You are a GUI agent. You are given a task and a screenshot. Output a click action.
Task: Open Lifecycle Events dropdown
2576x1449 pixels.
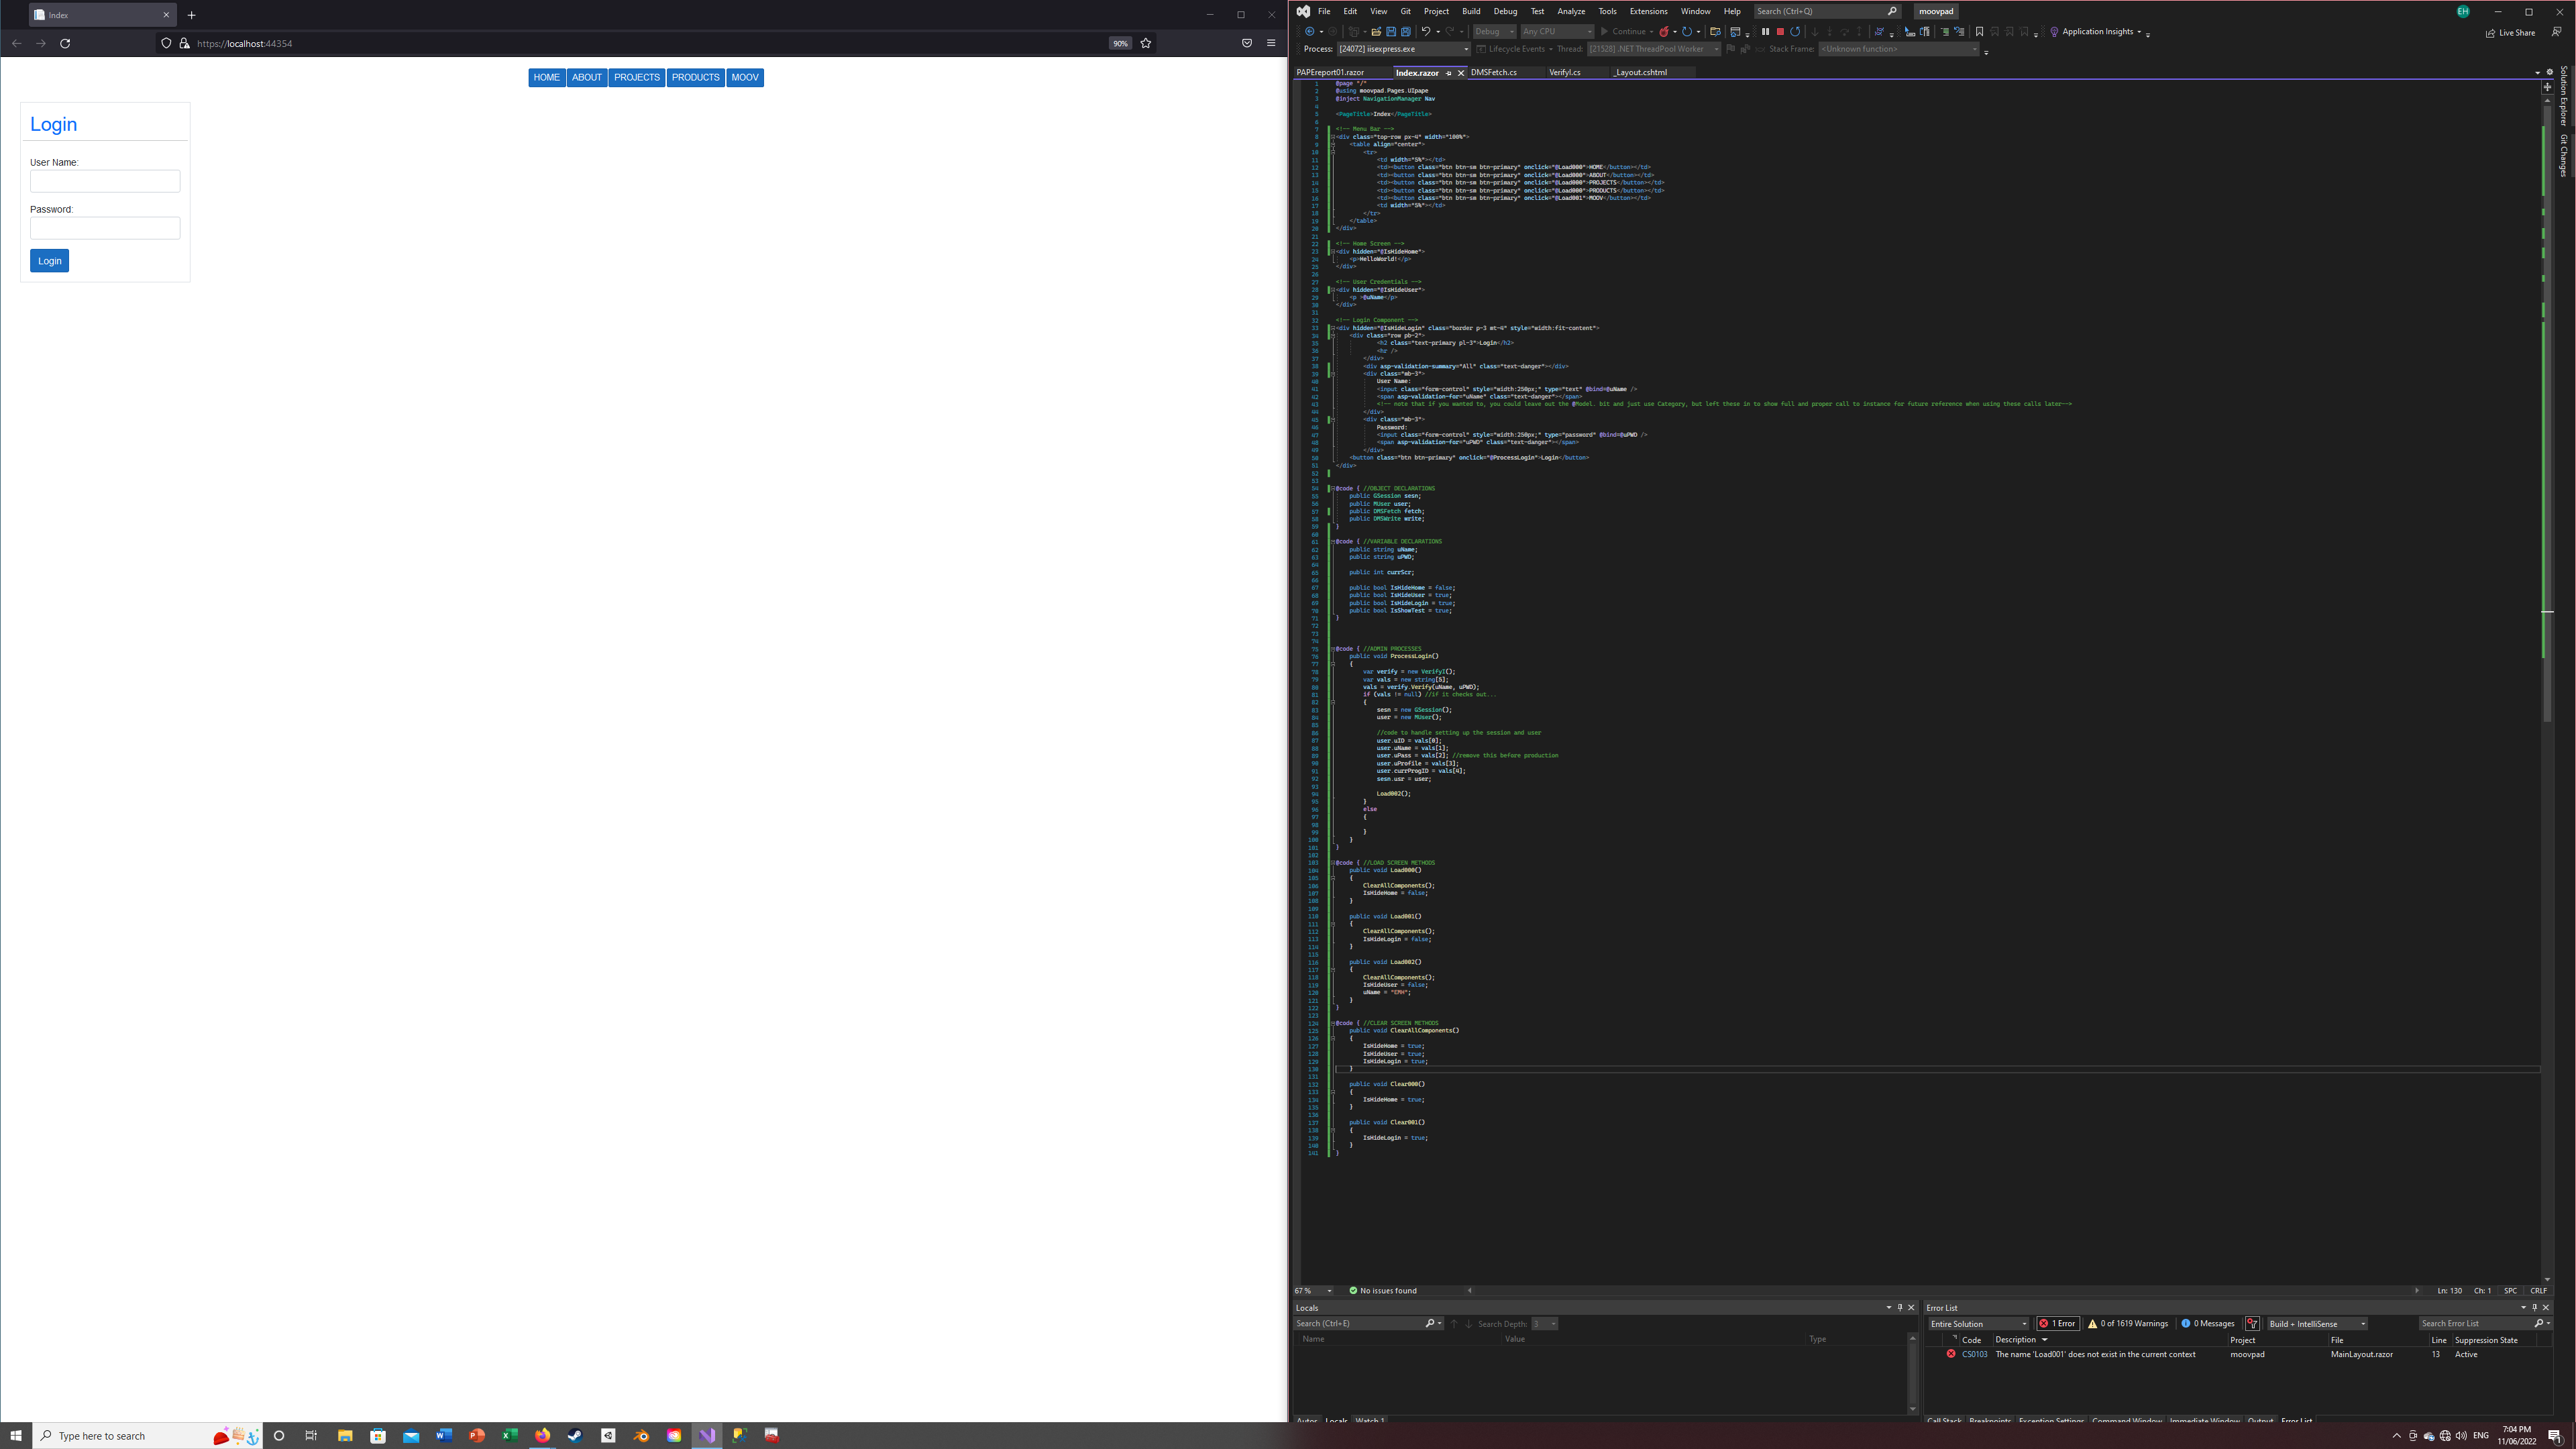(x=1514, y=49)
